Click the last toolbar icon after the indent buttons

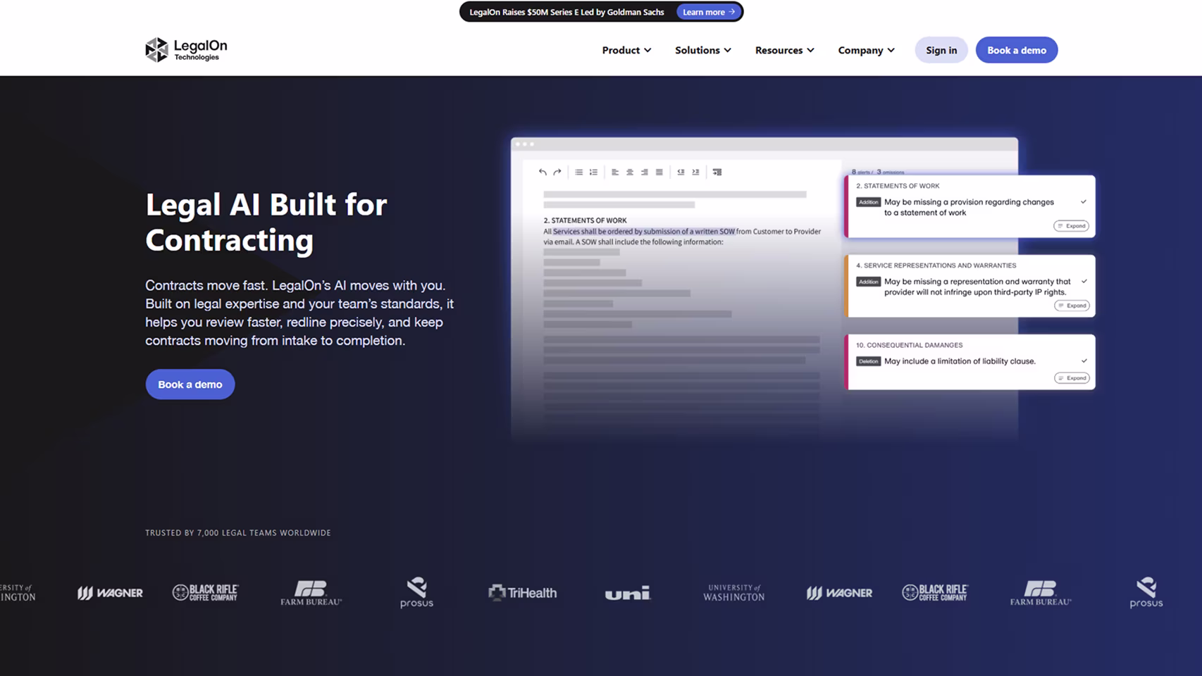717,172
